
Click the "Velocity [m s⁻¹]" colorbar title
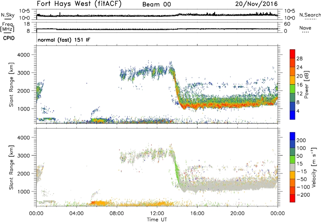(314, 167)
